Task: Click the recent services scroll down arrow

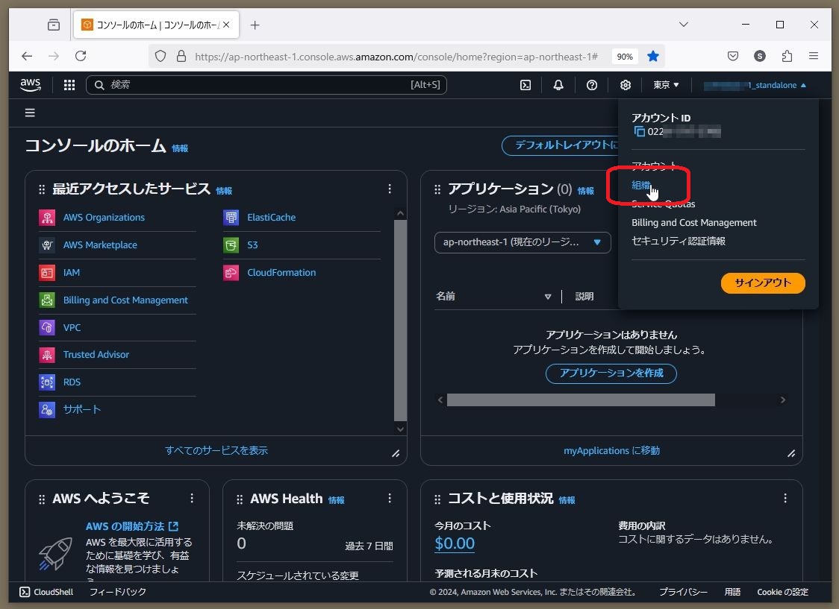Action: pos(400,429)
